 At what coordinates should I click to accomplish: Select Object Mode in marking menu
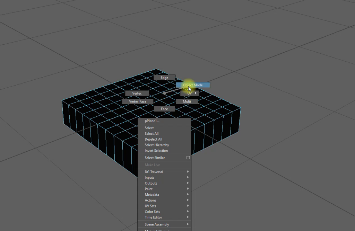coord(193,85)
